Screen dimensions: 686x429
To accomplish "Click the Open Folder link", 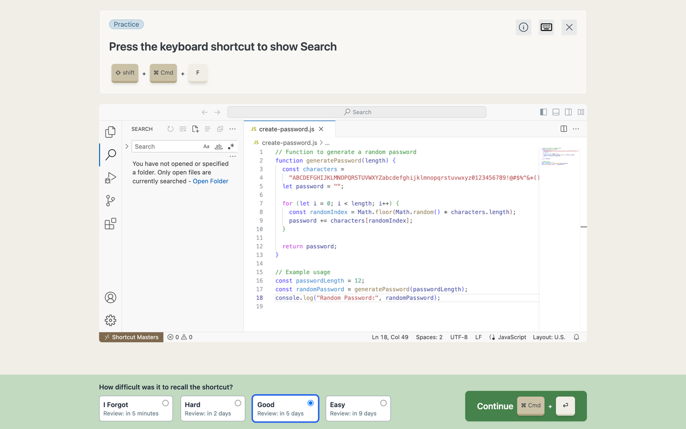I will point(211,181).
